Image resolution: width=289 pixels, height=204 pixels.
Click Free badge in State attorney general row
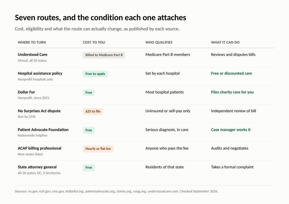pos(89,168)
